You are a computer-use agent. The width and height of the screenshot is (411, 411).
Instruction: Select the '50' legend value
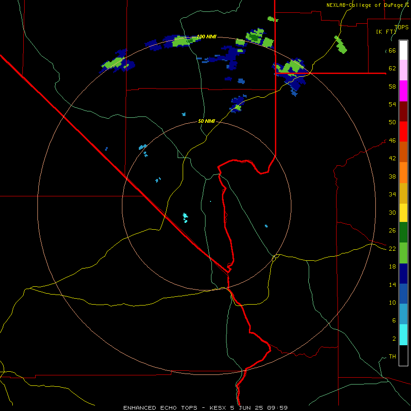392,122
